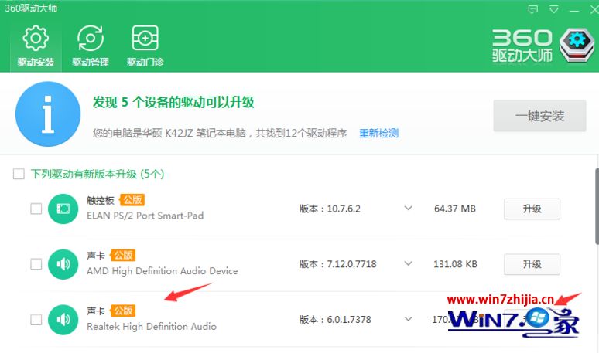Image resolution: width=599 pixels, height=353 pixels.
Task: Click the 版本：7.12.0.7718 text
Action: tap(337, 264)
